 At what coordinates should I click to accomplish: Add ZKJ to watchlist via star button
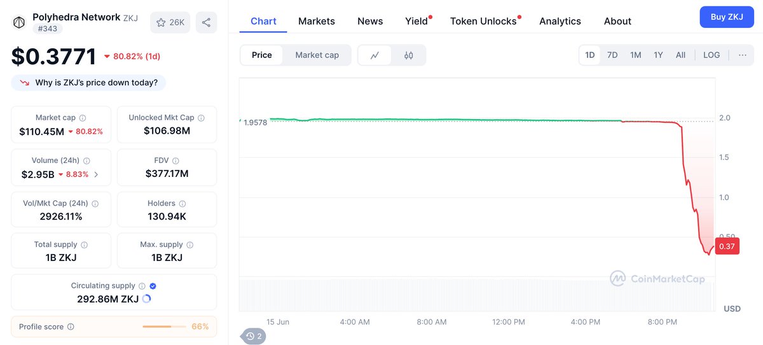tap(170, 22)
